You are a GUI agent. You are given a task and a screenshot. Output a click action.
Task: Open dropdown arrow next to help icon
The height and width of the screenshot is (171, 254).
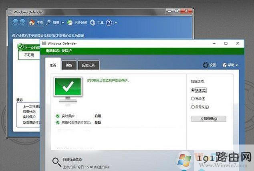pyautogui.click(x=116, y=23)
